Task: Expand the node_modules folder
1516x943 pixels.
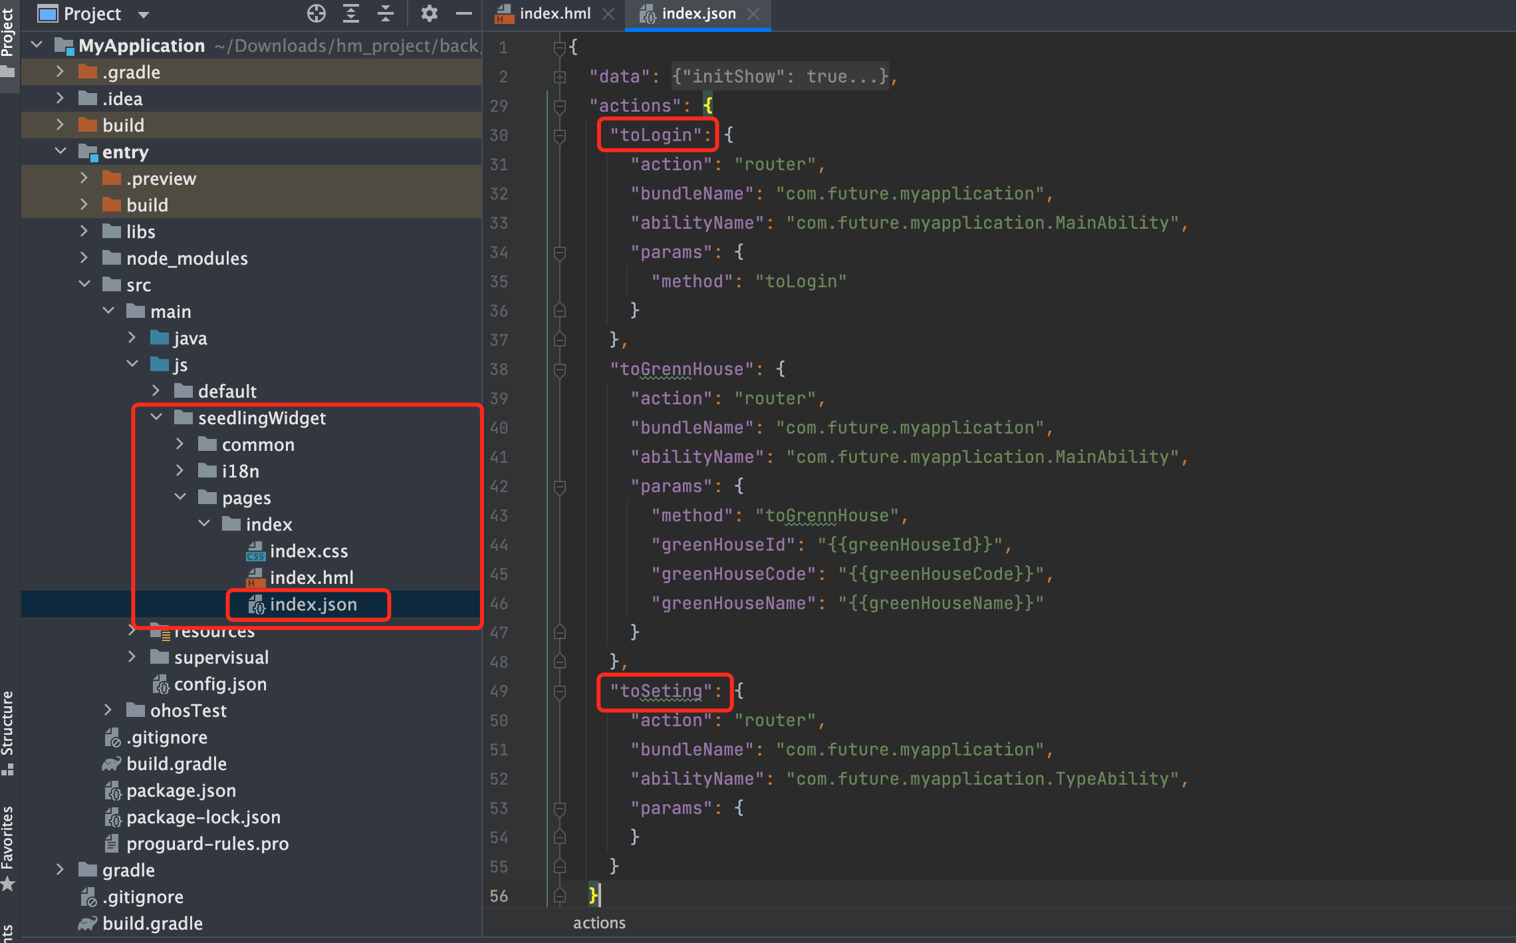Action: 84,258
